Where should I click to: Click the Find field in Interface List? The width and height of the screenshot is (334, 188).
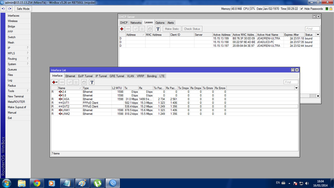pos(291,82)
